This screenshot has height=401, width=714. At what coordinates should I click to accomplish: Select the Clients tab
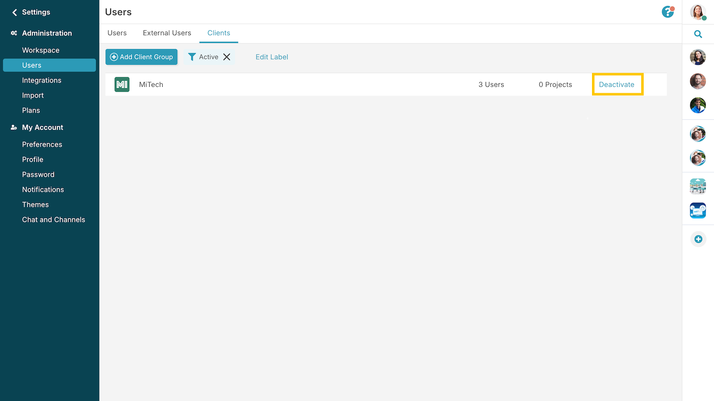219,33
